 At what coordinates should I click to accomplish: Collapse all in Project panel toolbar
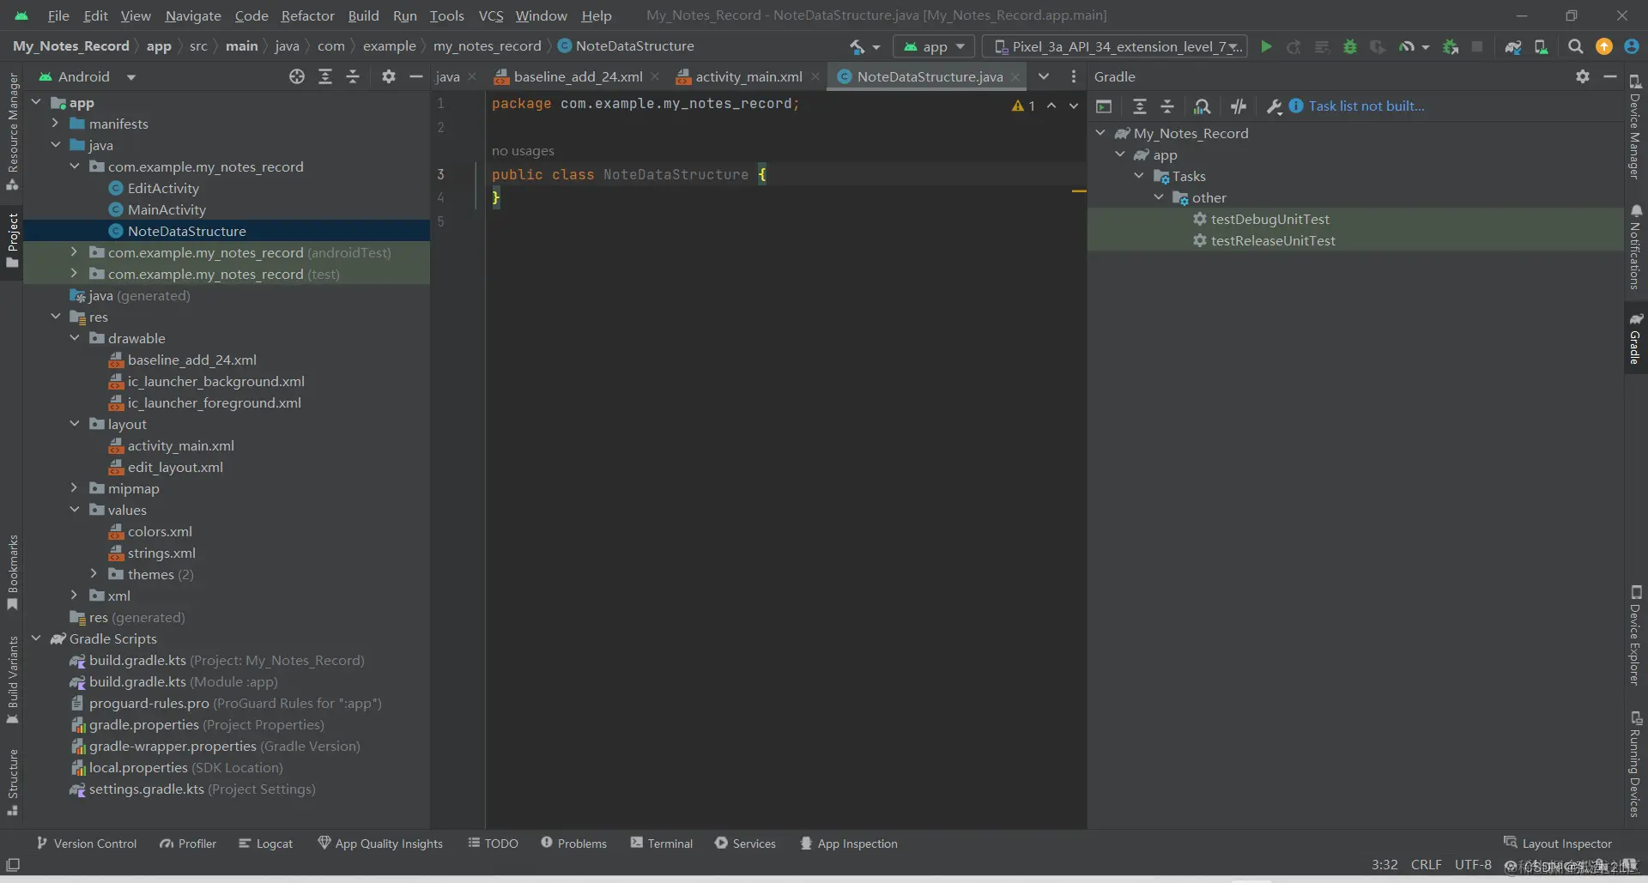pyautogui.click(x=353, y=76)
